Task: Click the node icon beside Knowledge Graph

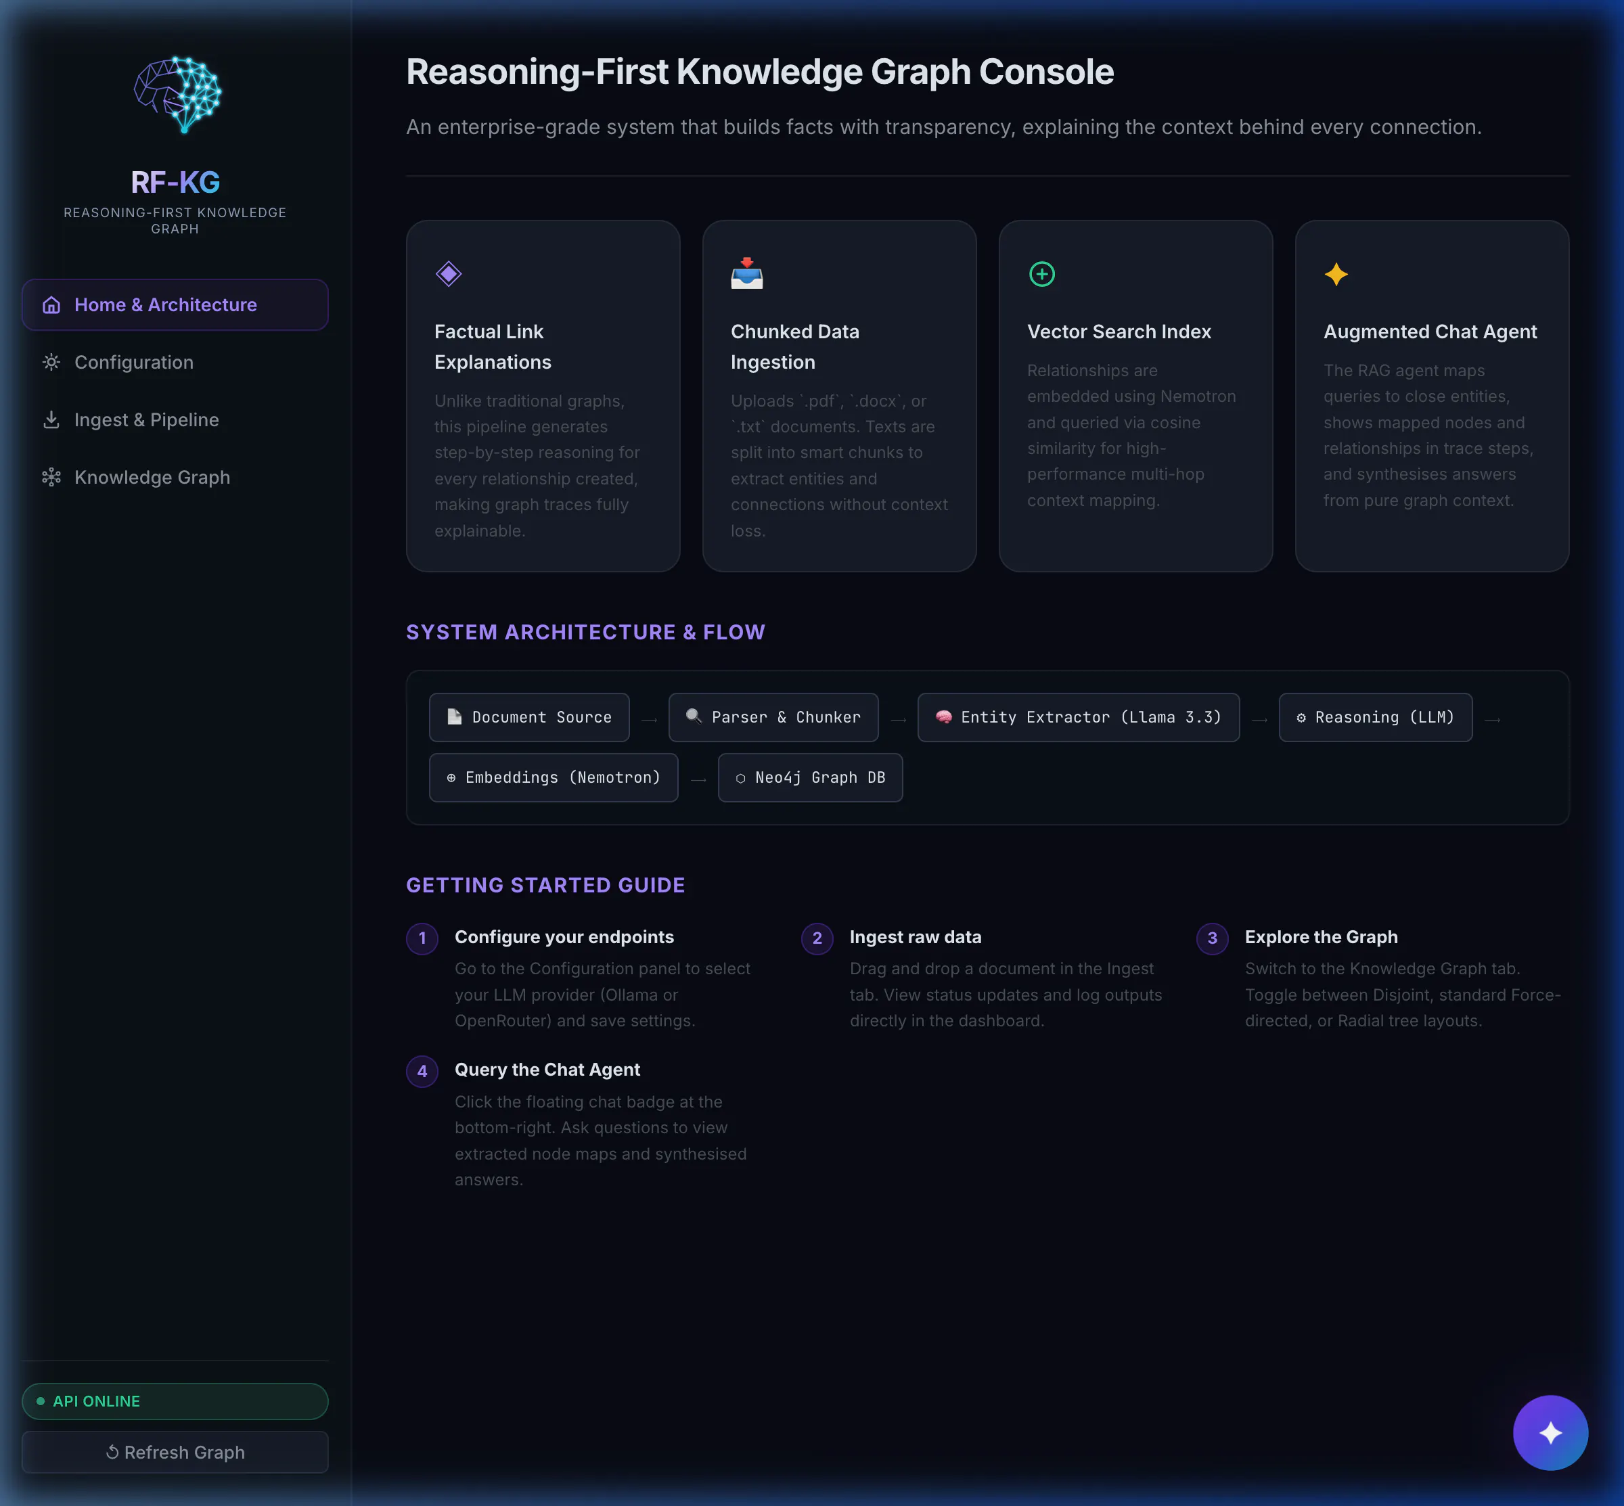Action: click(x=51, y=477)
